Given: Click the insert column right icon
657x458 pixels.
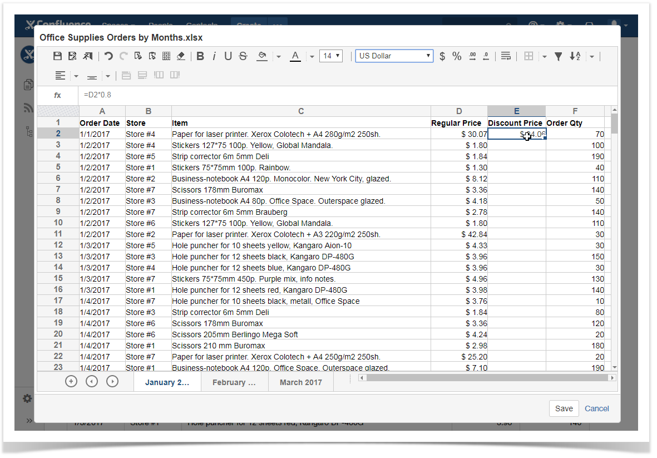Looking at the screenshot, I should pyautogui.click(x=175, y=75).
